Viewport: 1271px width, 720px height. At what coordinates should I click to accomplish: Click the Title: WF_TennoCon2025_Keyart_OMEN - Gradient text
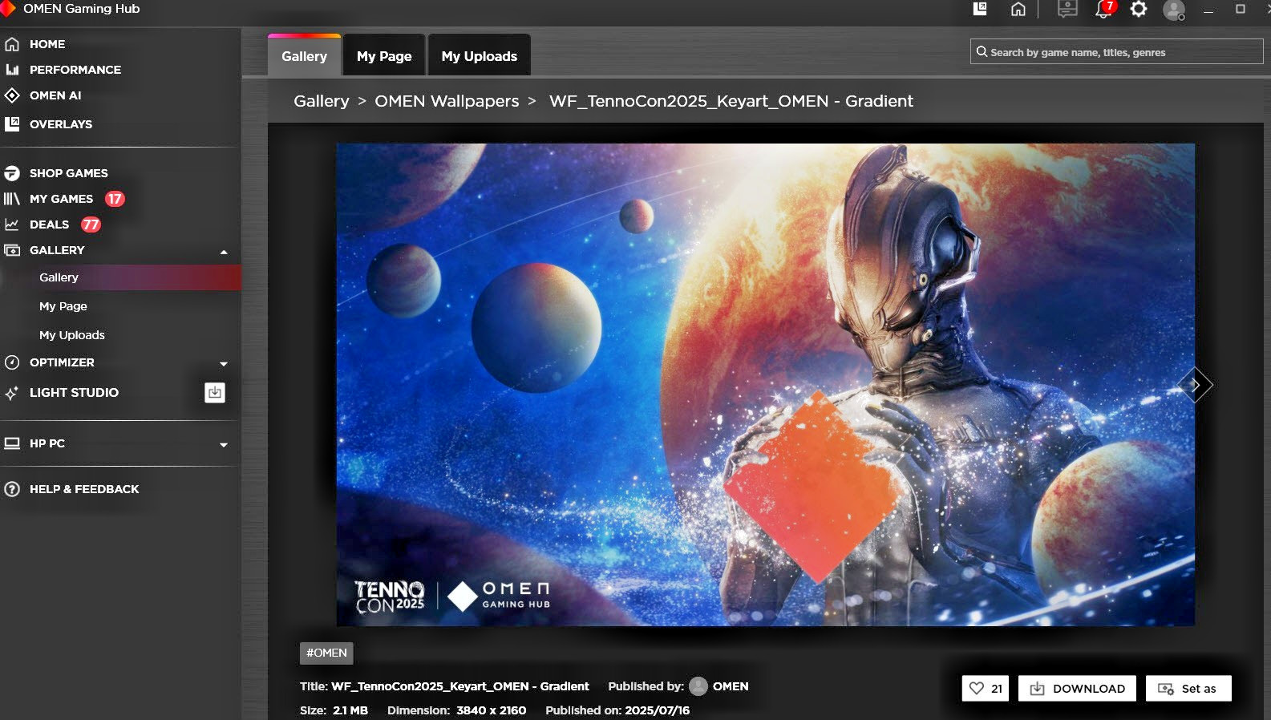(444, 686)
